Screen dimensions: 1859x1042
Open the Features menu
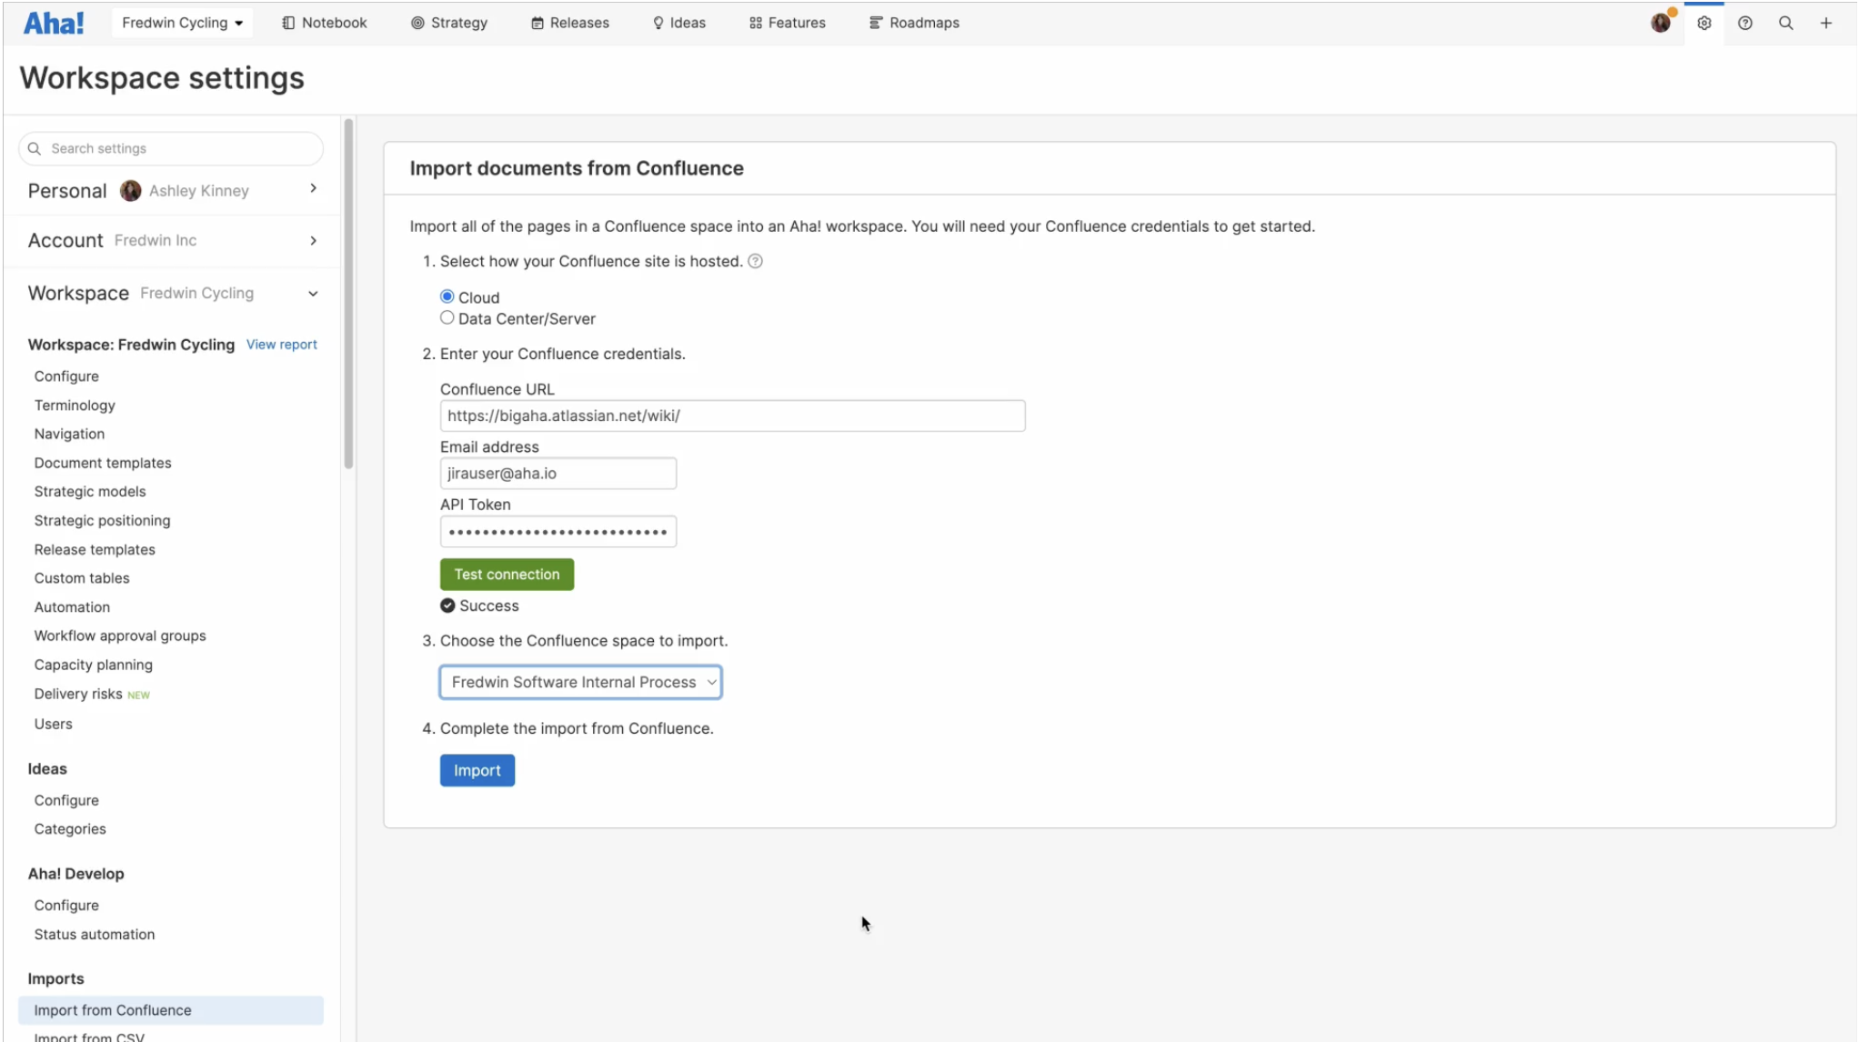(788, 23)
